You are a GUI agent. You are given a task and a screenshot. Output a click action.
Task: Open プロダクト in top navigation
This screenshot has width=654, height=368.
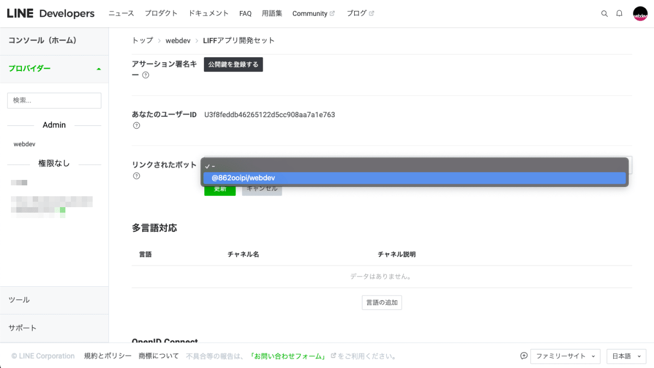click(161, 14)
